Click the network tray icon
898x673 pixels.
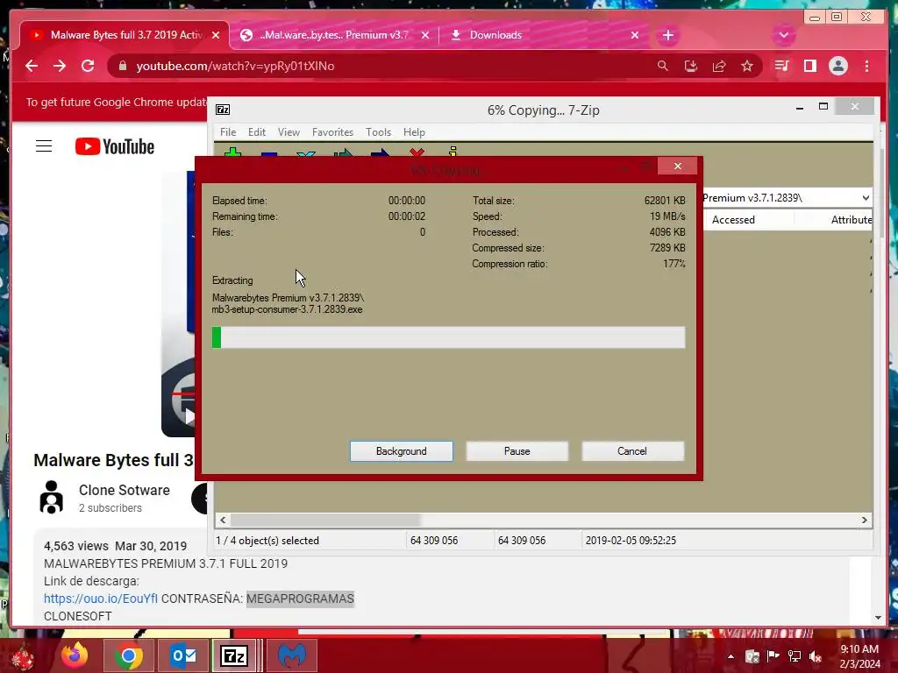tap(795, 656)
